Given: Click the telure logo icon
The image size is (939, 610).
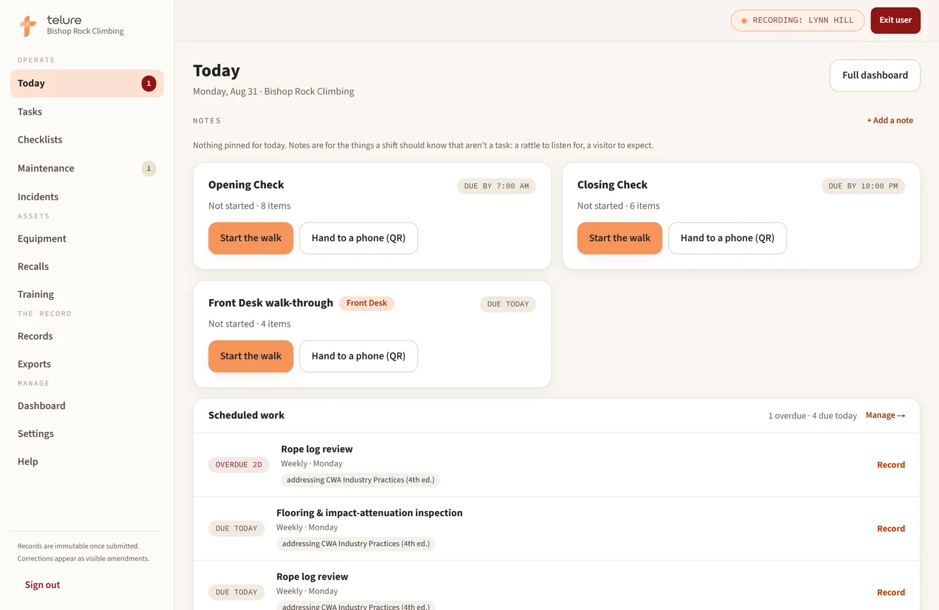Looking at the screenshot, I should click(x=27, y=25).
